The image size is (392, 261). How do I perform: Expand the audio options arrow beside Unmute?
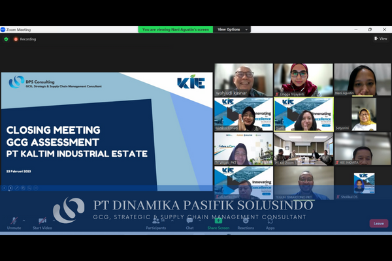click(25, 220)
